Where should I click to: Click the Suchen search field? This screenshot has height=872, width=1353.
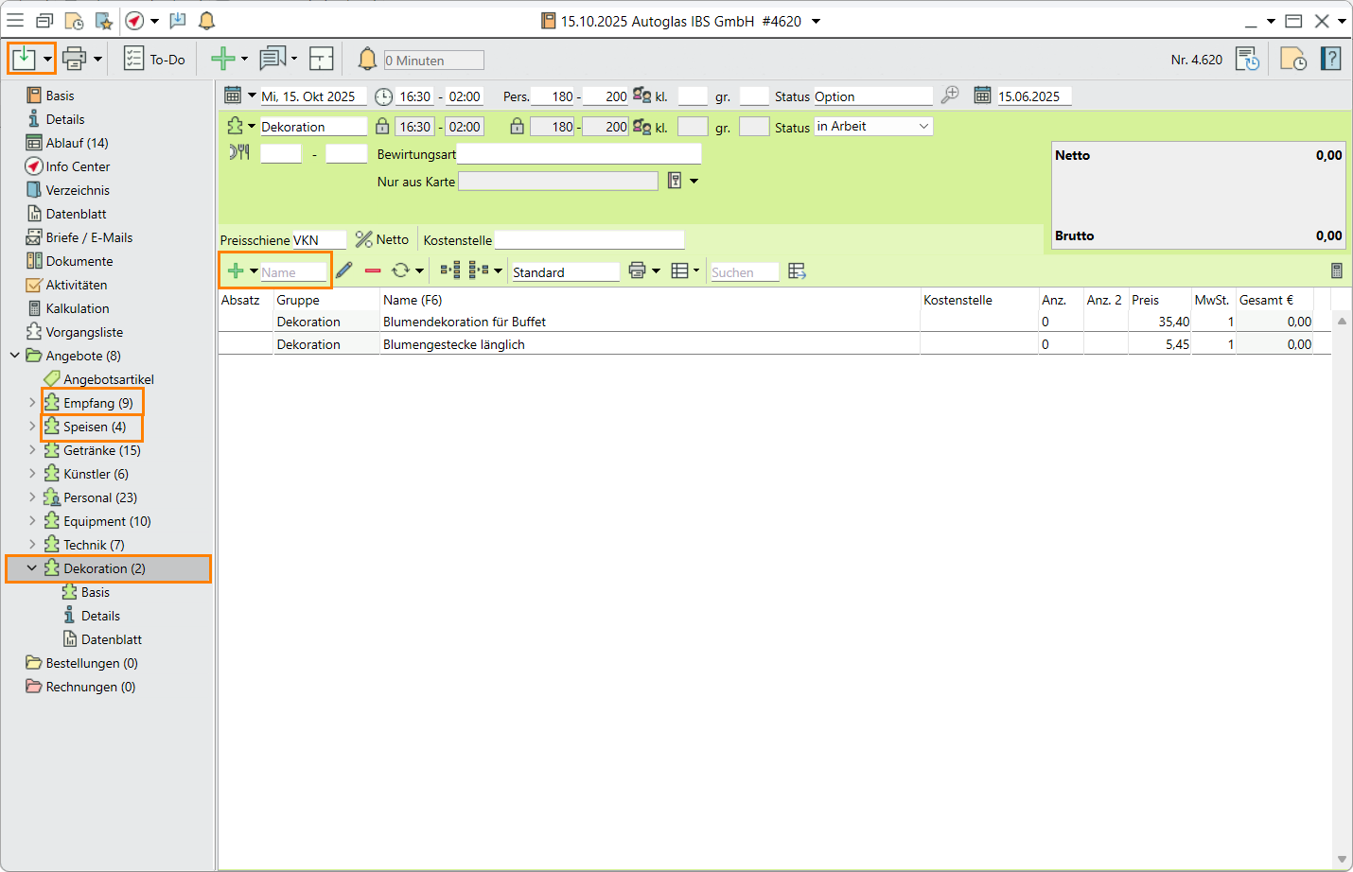[744, 272]
